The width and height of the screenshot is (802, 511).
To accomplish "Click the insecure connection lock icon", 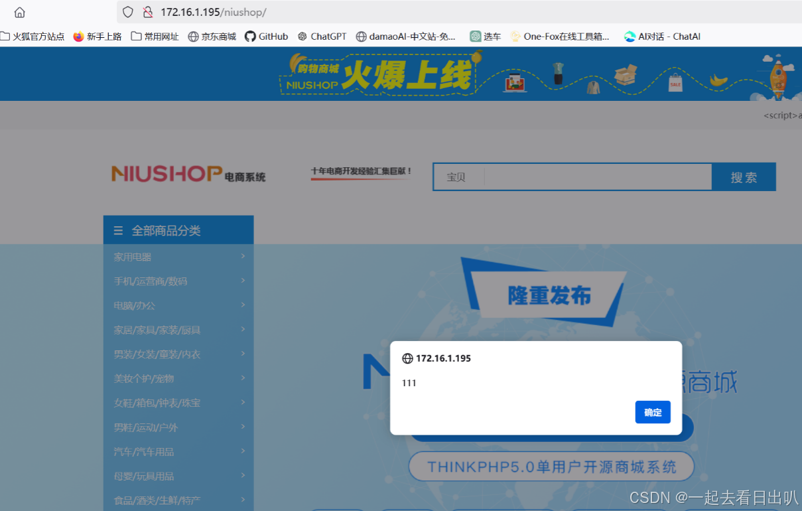I will (148, 12).
